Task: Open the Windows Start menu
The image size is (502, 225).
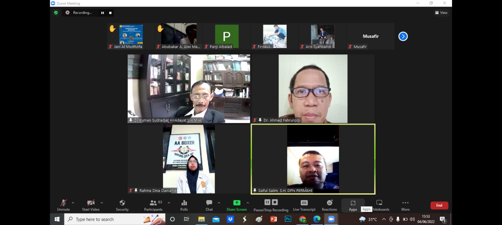Action: (57, 219)
